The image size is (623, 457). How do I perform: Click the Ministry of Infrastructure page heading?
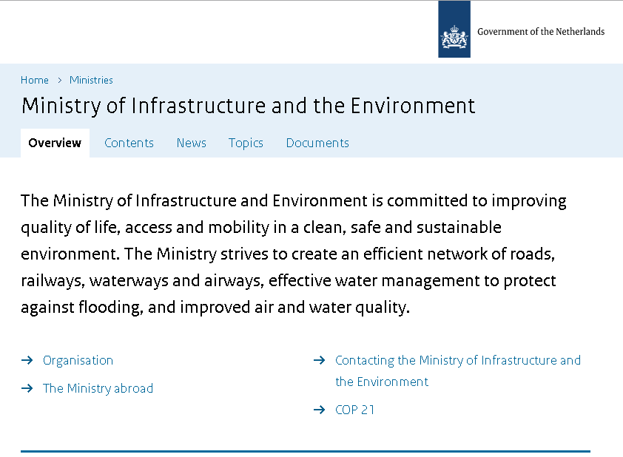point(249,106)
